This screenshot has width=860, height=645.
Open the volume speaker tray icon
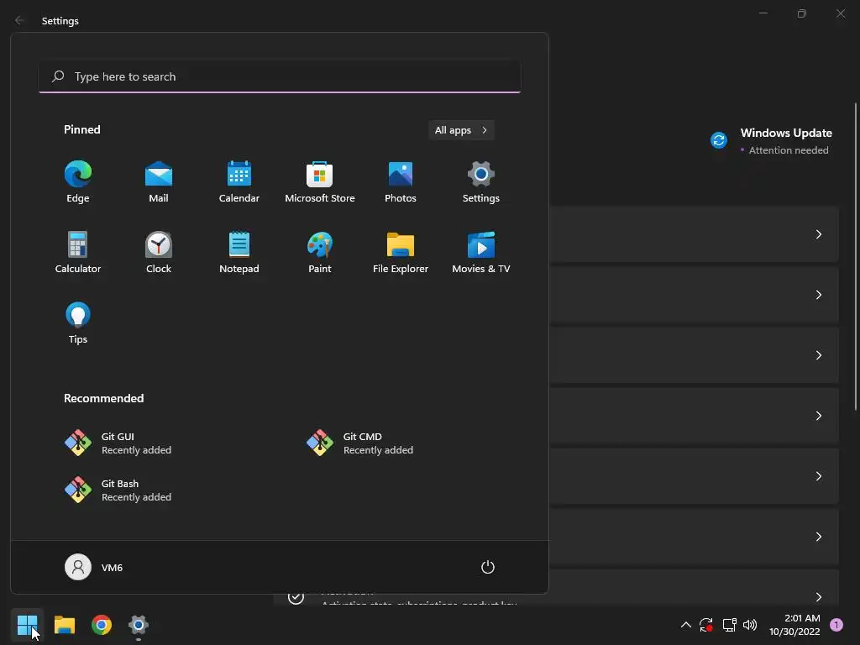coord(750,625)
